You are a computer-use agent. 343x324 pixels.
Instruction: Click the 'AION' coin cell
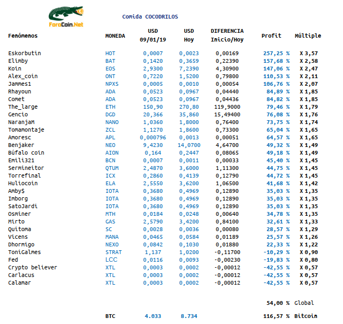click(x=112, y=153)
